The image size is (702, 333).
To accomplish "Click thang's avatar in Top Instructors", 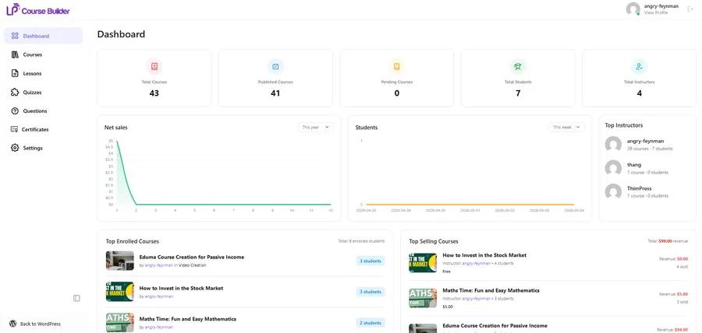I will pos(613,168).
